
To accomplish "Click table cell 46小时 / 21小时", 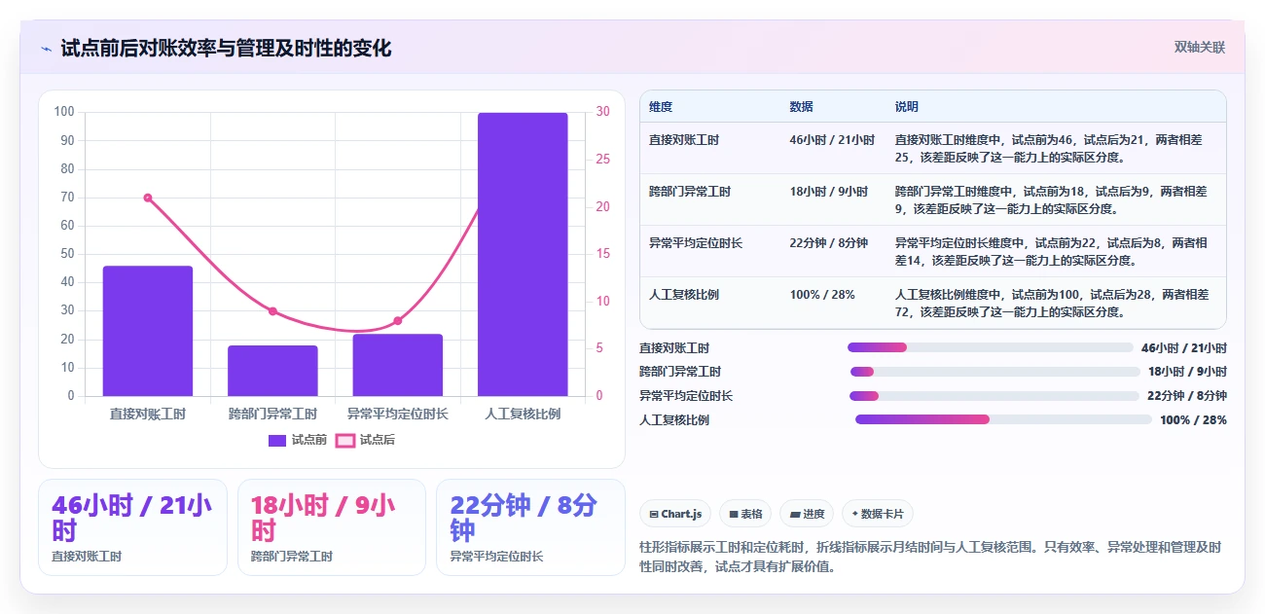I will (x=832, y=140).
